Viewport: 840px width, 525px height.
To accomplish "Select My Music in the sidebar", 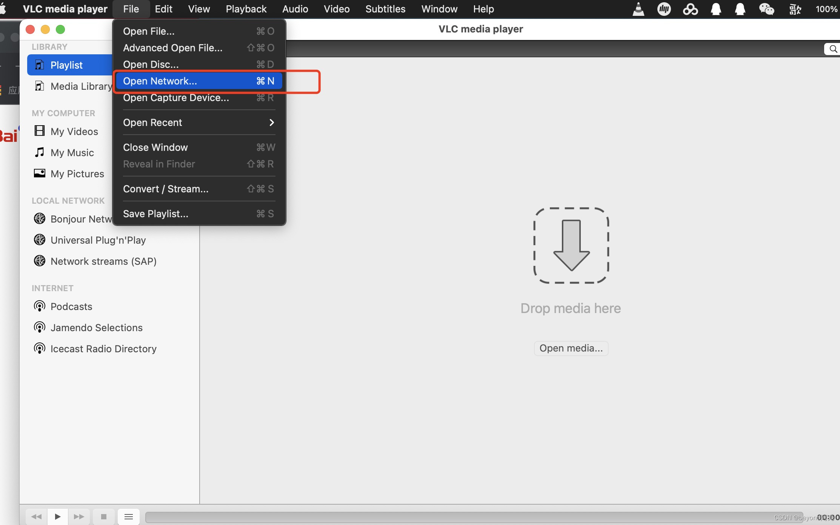I will coord(72,152).
